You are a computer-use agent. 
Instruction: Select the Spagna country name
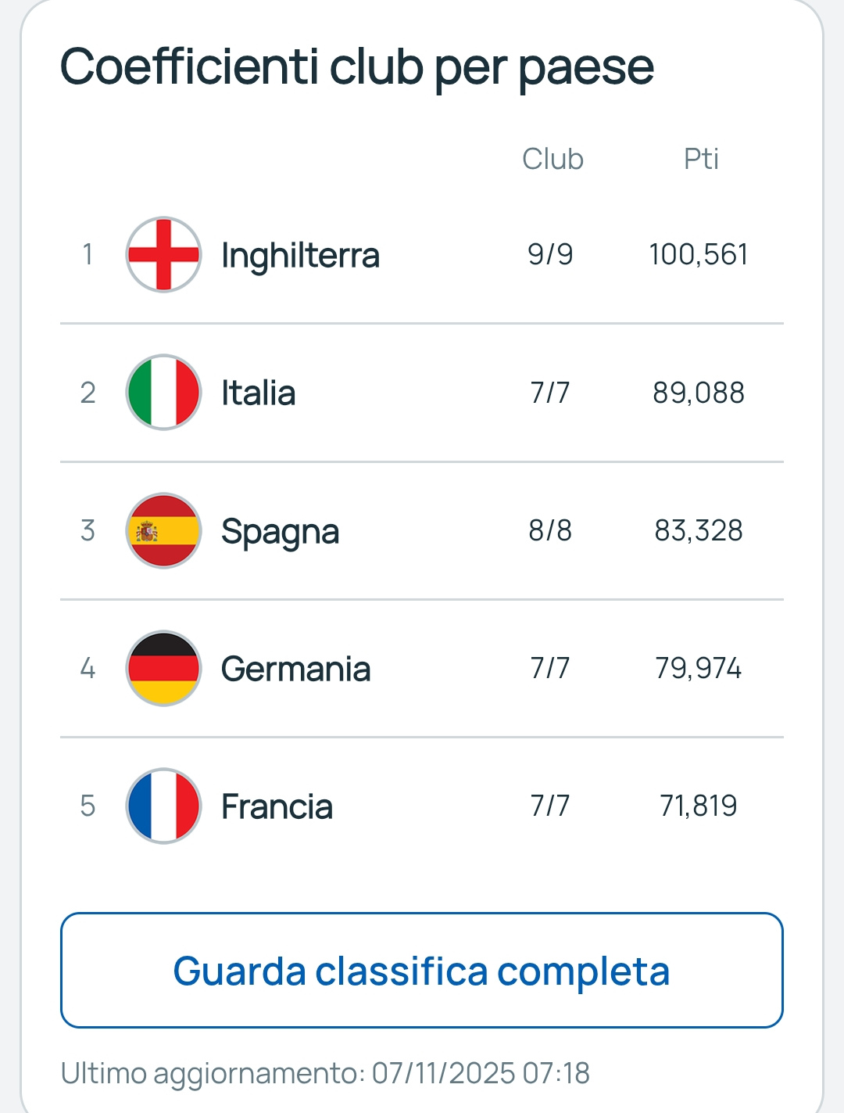(x=280, y=532)
